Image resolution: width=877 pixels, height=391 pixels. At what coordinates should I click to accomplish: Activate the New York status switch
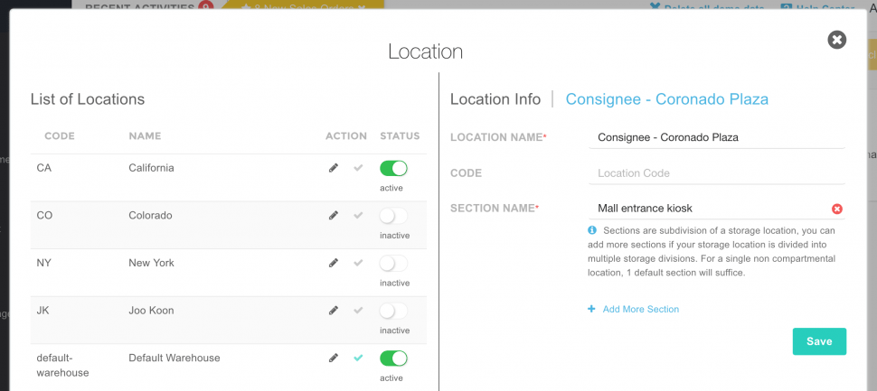[x=393, y=263]
